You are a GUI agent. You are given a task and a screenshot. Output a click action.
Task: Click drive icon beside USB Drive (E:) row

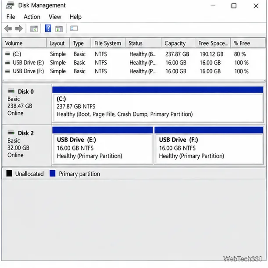pyautogui.click(x=8, y=63)
